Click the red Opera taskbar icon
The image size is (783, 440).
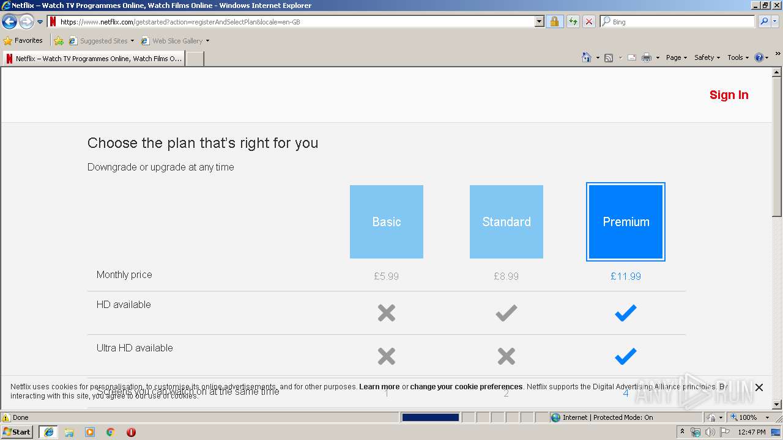[131, 432]
